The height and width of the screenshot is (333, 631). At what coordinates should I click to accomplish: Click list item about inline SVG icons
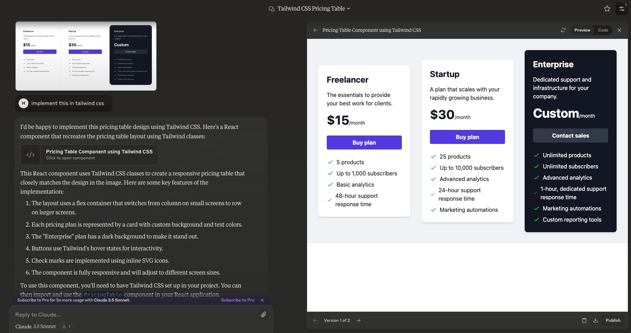(100, 261)
